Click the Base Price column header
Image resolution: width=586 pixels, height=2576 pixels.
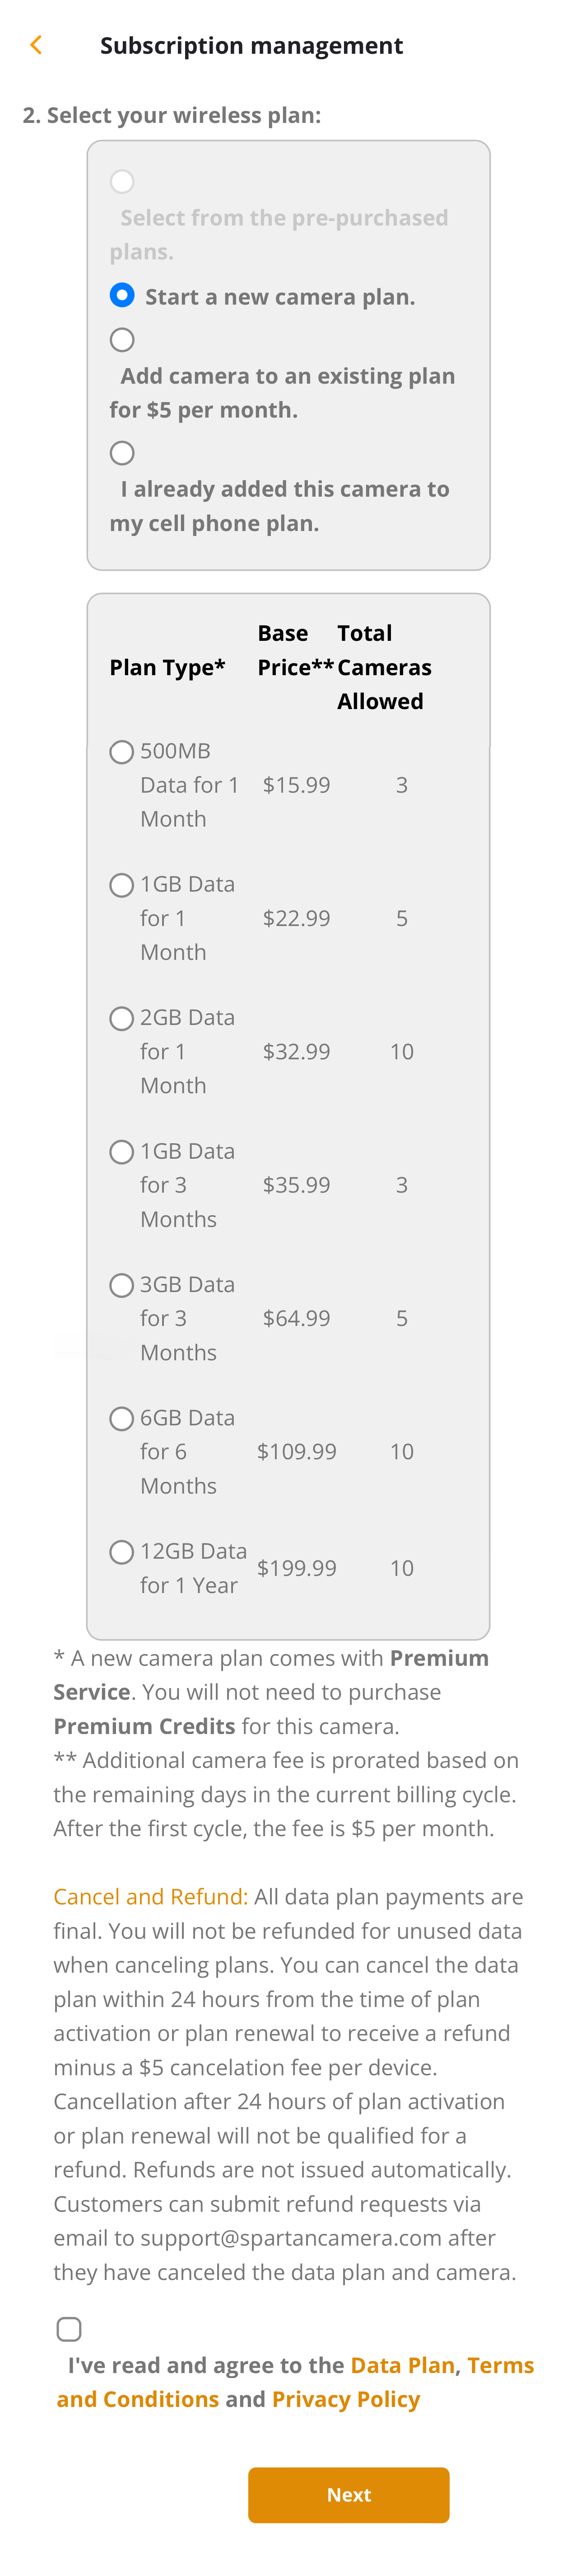[x=294, y=650]
